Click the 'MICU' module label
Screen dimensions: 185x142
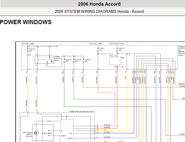[123, 58]
